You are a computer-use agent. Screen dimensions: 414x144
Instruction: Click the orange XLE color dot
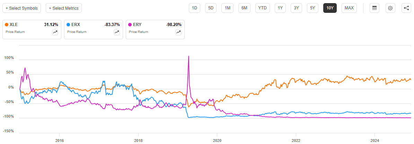pos(7,25)
